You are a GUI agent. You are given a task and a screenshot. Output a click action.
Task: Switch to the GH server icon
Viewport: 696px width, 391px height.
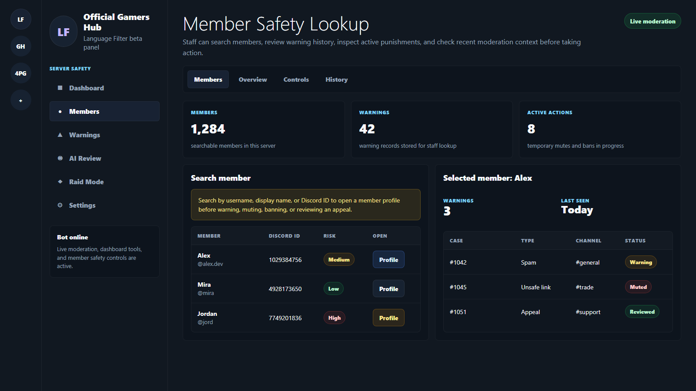click(x=20, y=46)
